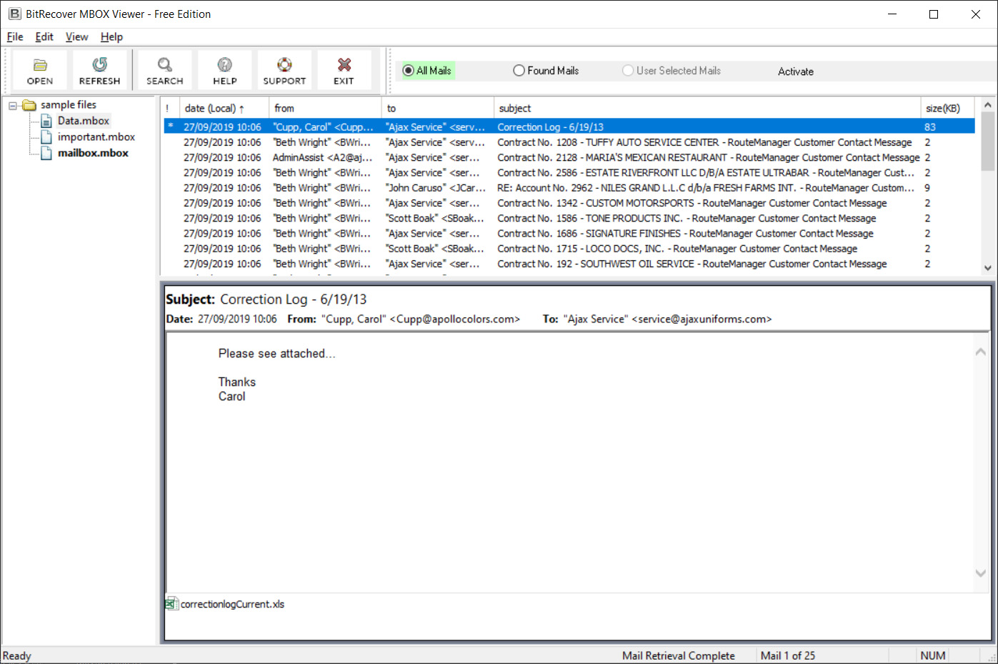
Task: Select the Data.mbox tree label
Action: [x=84, y=122]
